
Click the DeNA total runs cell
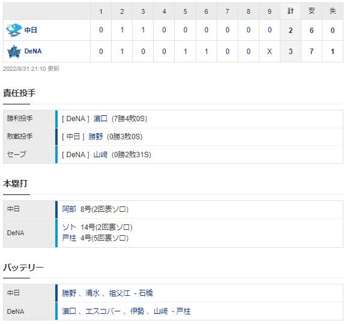[x=291, y=52]
